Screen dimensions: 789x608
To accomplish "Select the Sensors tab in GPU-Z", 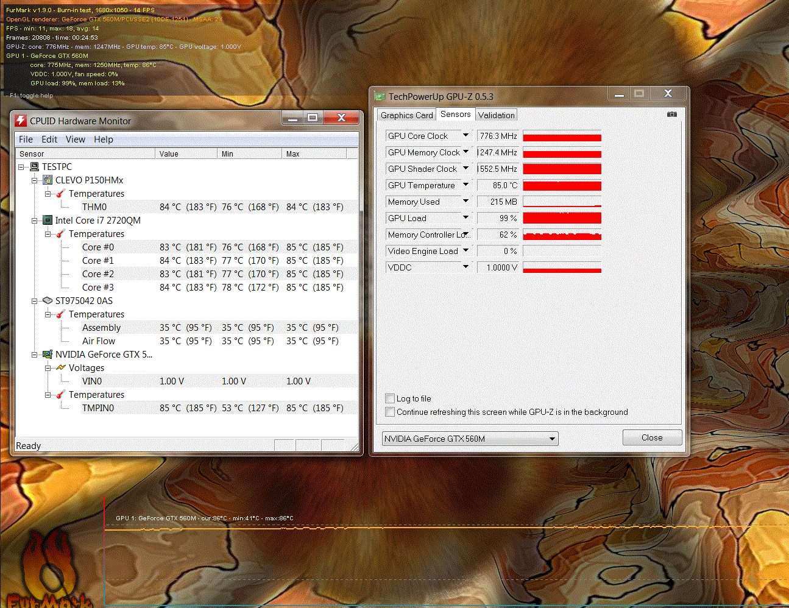I will click(456, 114).
